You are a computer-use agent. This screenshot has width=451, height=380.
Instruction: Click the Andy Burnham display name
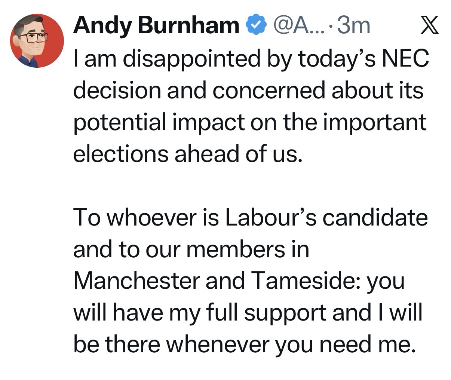point(156,26)
